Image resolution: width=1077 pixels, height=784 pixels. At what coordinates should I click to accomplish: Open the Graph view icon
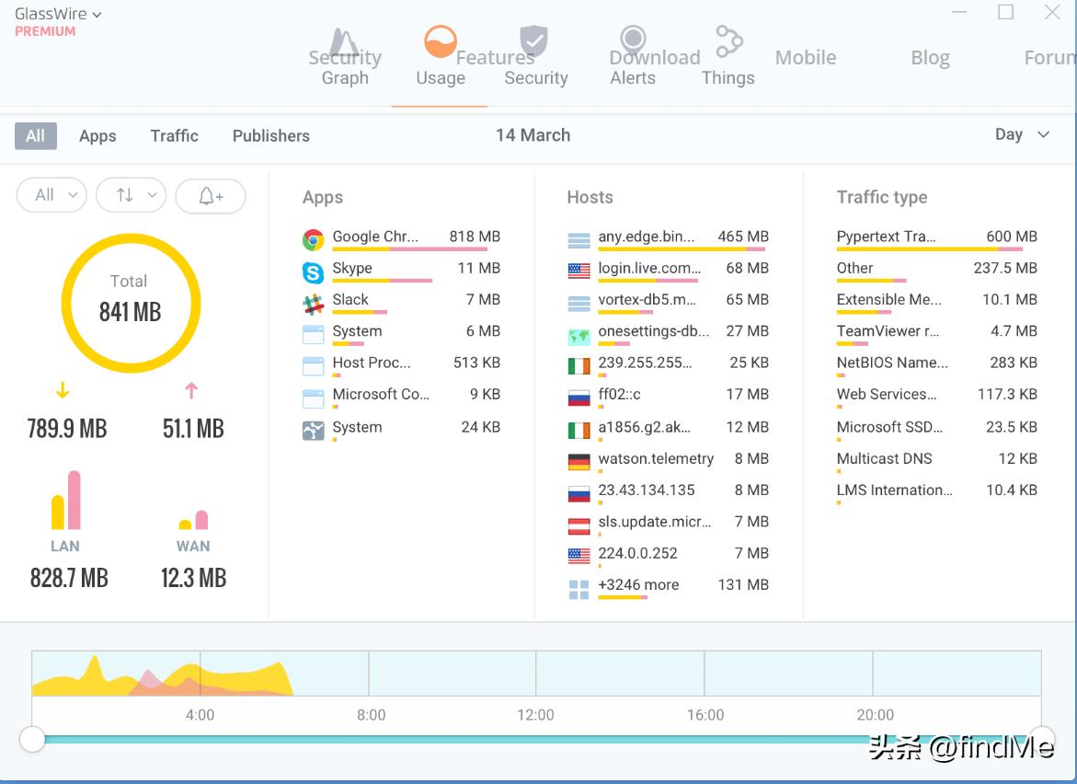[345, 43]
